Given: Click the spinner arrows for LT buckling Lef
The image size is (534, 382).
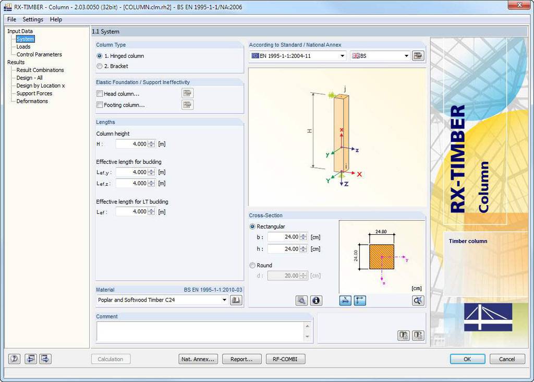Looking at the screenshot, I should coord(152,212).
